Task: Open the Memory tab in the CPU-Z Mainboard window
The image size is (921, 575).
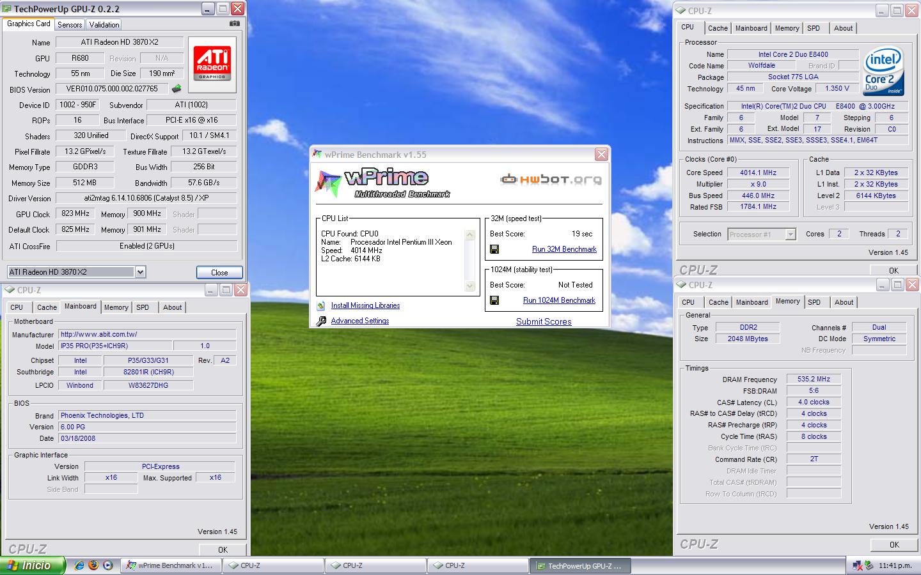Action: coord(116,307)
